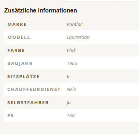
Task: Click the Laurentian model value
Action: pos(78,37)
